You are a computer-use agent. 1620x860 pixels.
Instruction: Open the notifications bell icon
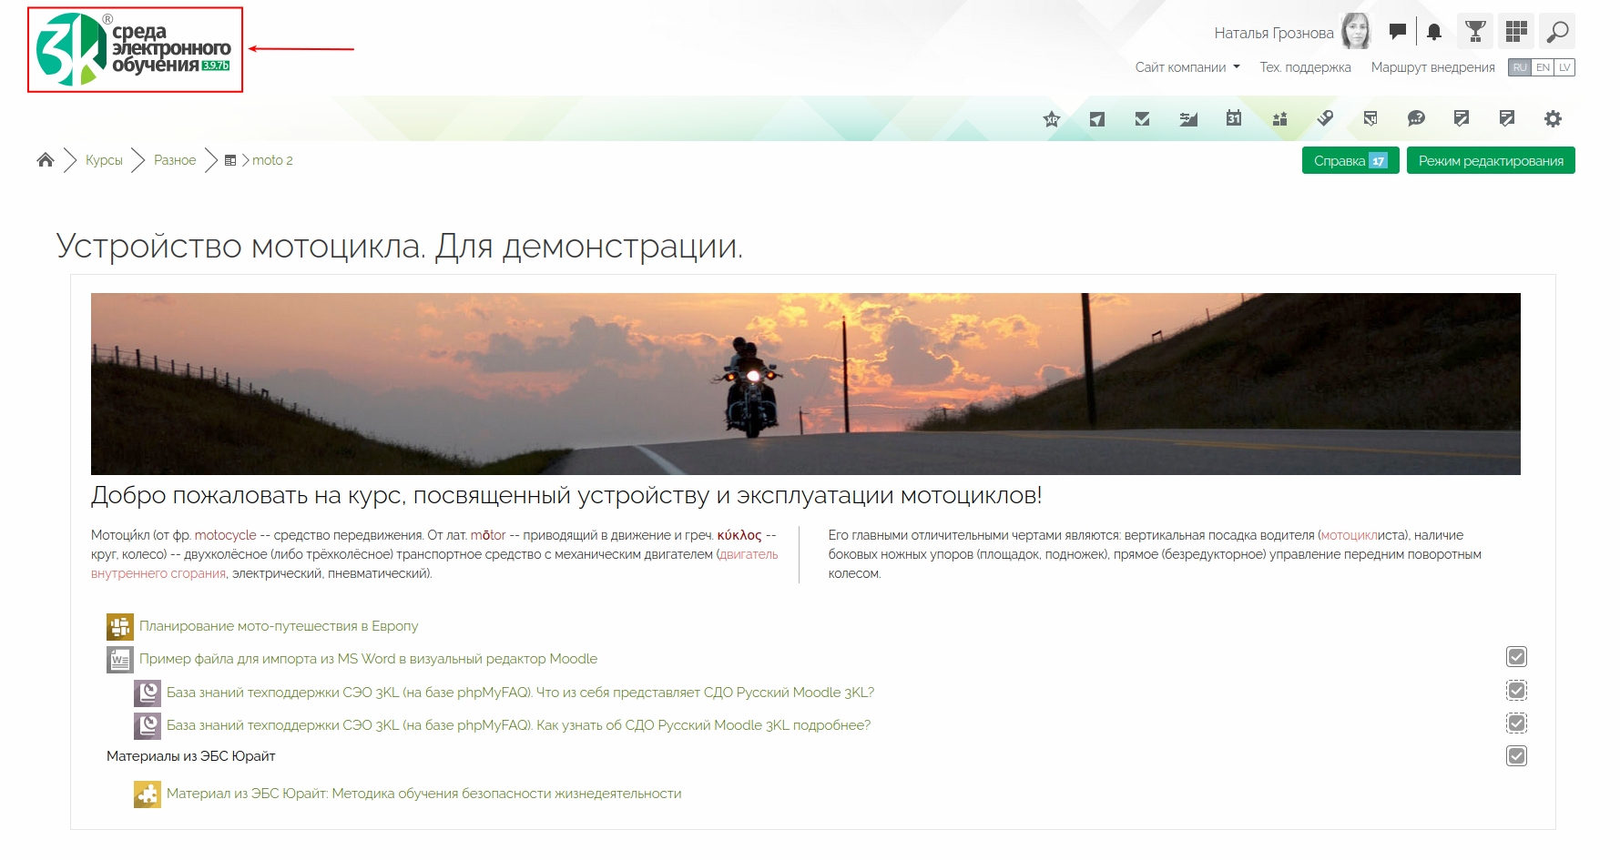pyautogui.click(x=1434, y=32)
